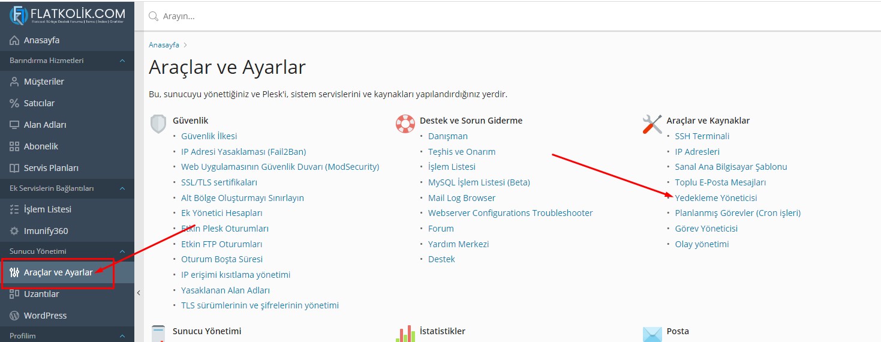Screen dimensions: 881x342
Task: Click the İstatistikler bar chart icon
Action: click(405, 334)
